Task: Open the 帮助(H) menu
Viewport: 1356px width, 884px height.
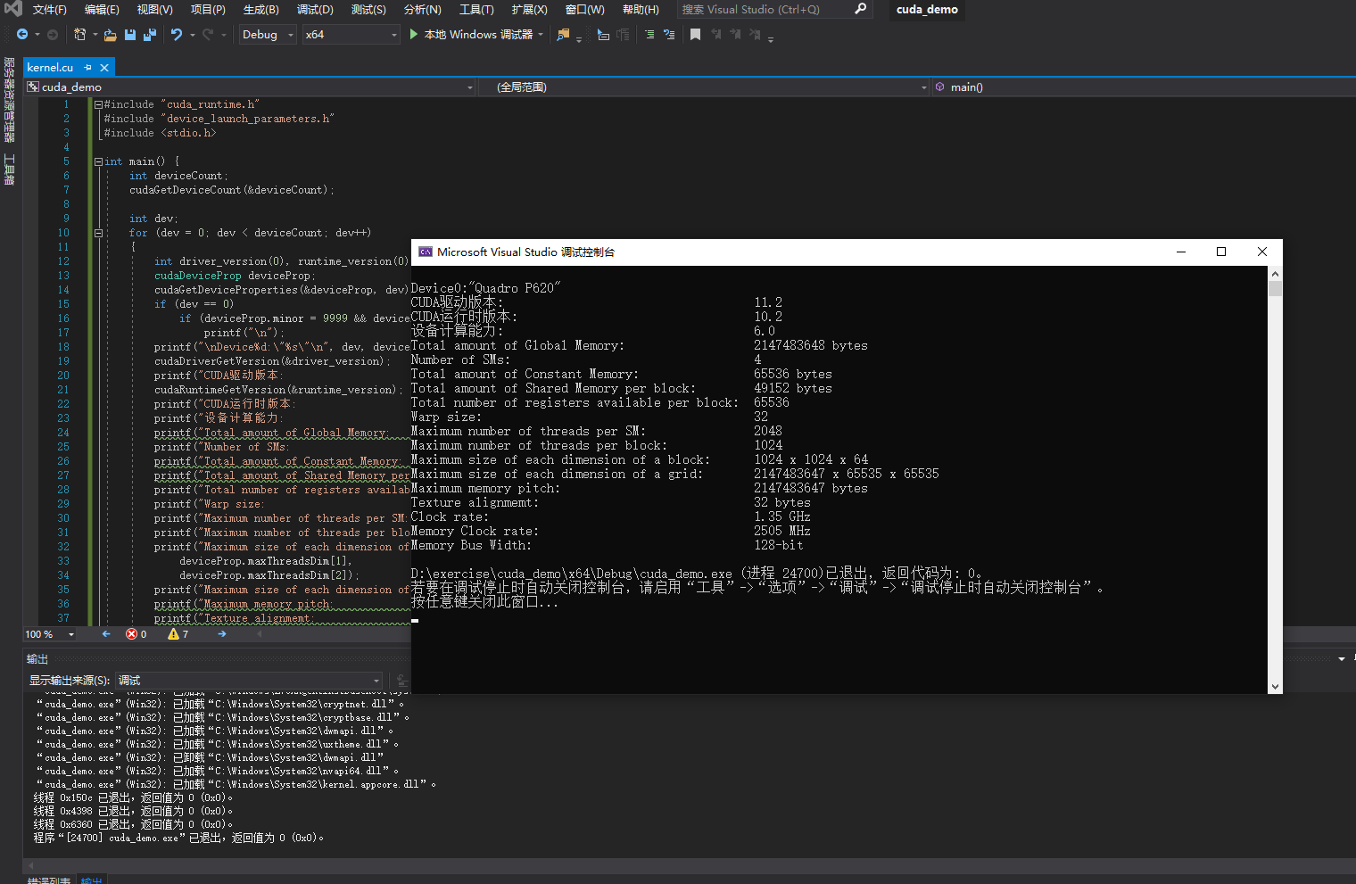Action: (x=641, y=9)
